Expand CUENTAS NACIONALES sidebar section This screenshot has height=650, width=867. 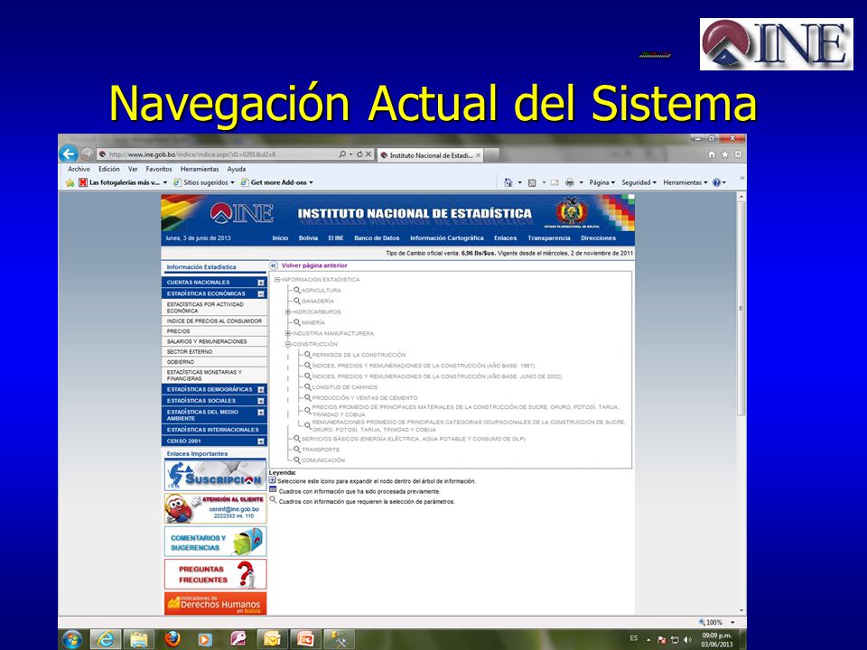click(x=261, y=283)
